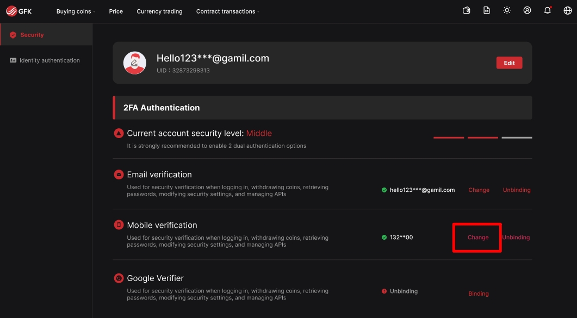This screenshot has width=577, height=318.
Task: Select Security in the sidebar
Action: coord(32,35)
